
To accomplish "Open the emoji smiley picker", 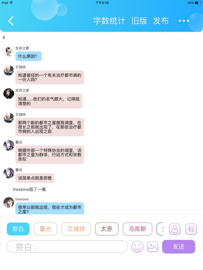I will [x=137, y=247].
